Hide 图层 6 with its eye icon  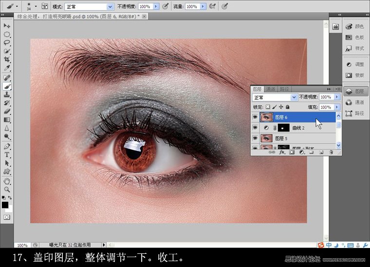[x=255, y=117]
